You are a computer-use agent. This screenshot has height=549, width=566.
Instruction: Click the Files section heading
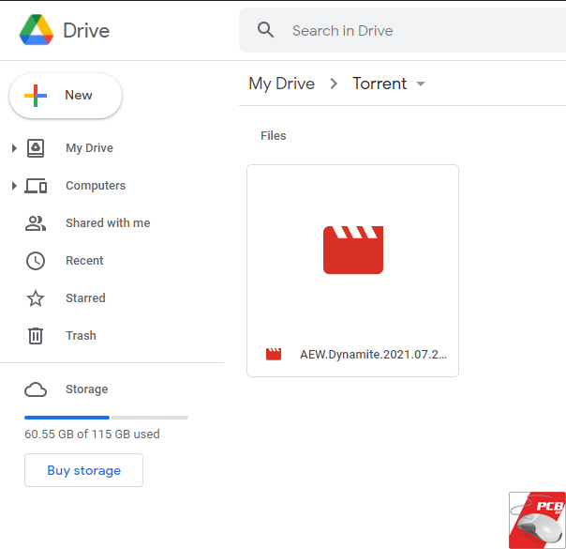pyautogui.click(x=274, y=136)
